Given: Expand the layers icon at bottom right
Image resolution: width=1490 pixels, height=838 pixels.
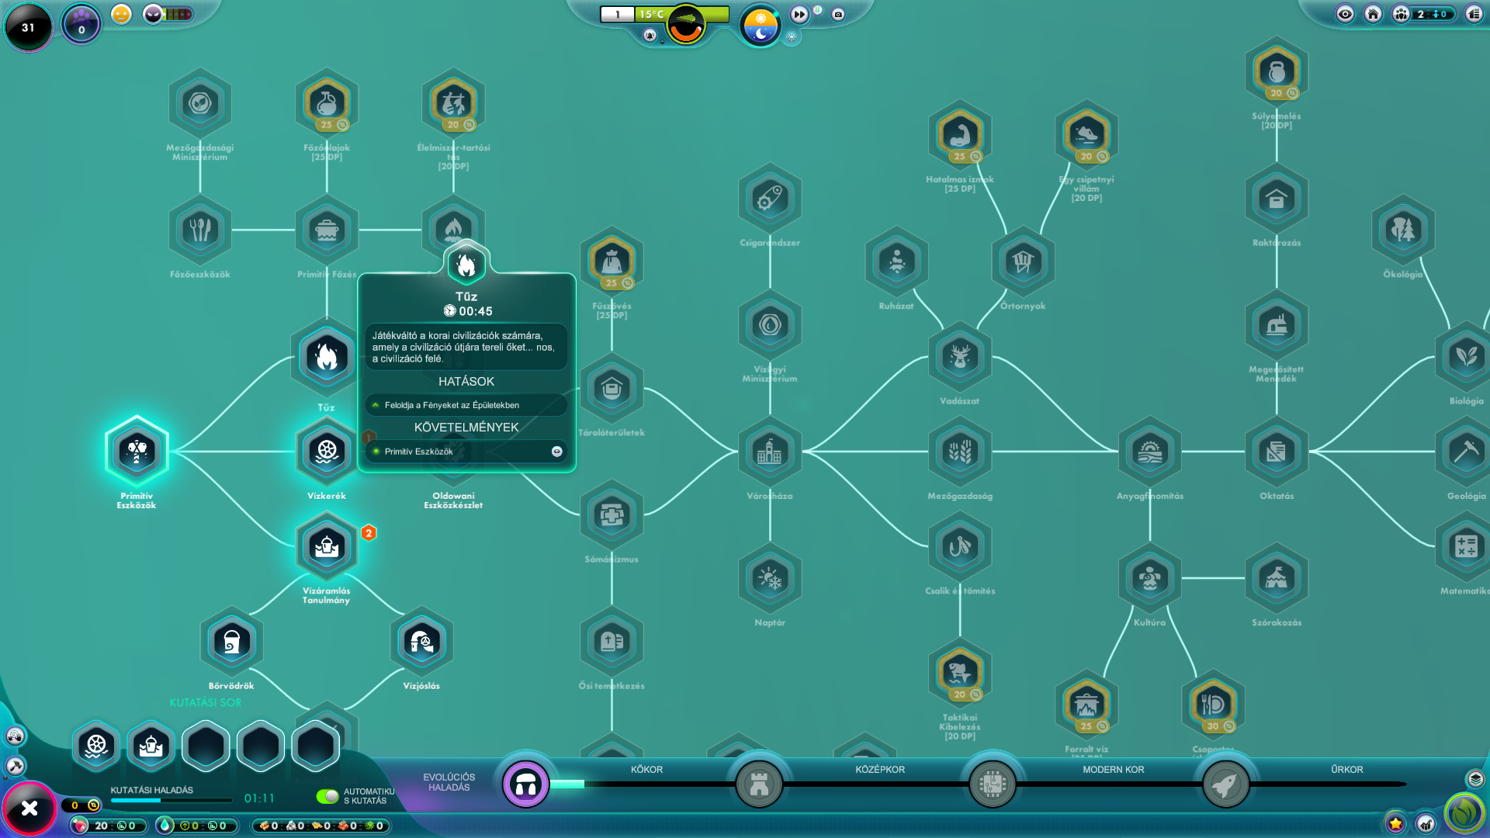Looking at the screenshot, I should pyautogui.click(x=1474, y=778).
